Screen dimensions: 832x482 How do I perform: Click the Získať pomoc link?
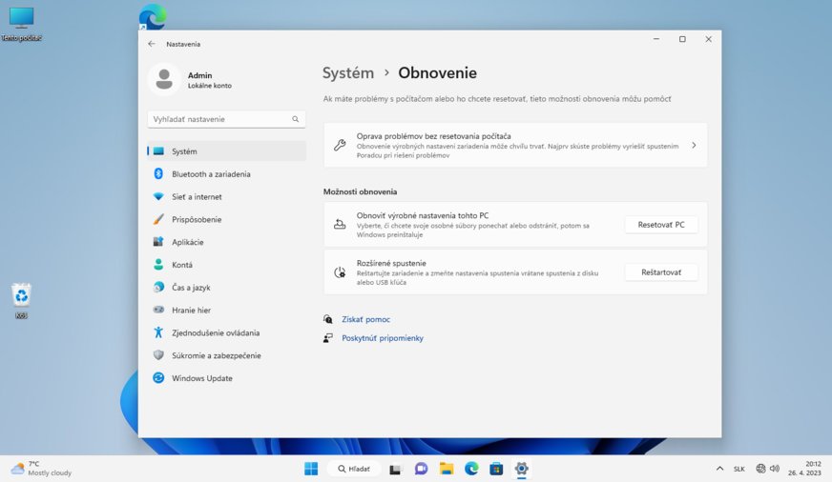(365, 320)
